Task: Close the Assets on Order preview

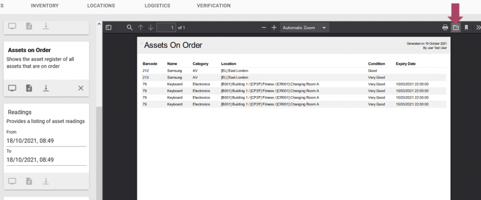Action: (81, 88)
